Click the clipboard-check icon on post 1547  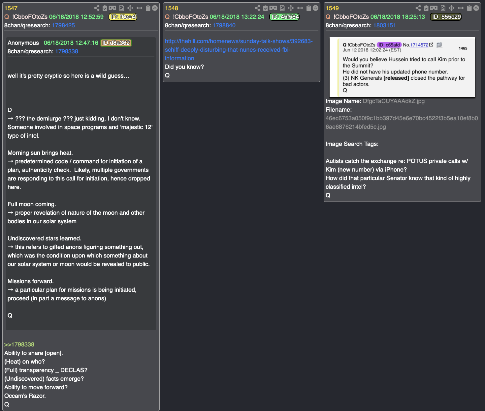coord(105,8)
